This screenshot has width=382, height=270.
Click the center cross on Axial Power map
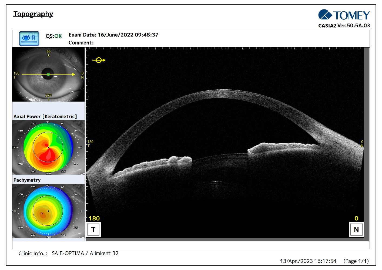tap(49, 147)
